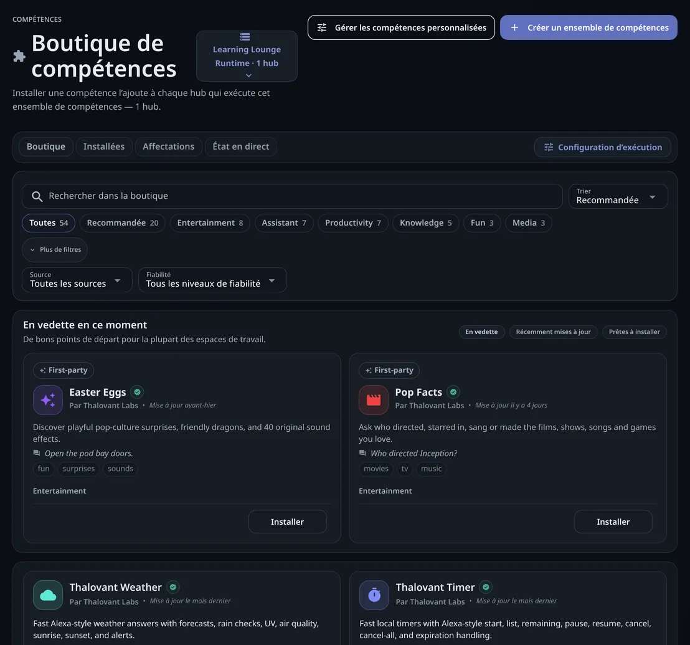Select the Toutes 54 filter chip
The height and width of the screenshot is (645, 690).
click(49, 222)
